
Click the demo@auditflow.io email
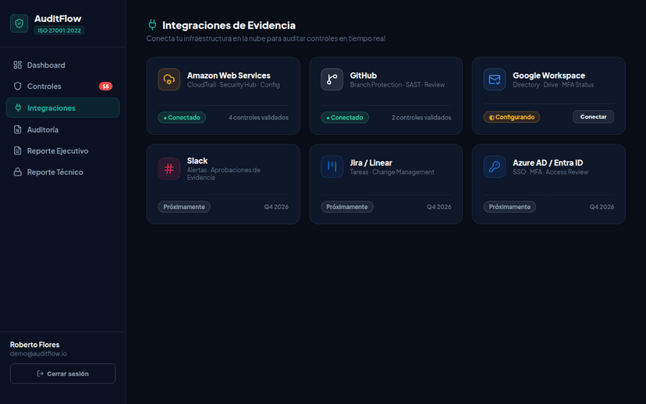tap(38, 354)
